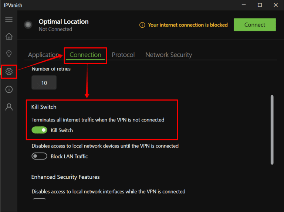Disable the Kill Switch toggle
The width and height of the screenshot is (284, 212).
point(39,130)
